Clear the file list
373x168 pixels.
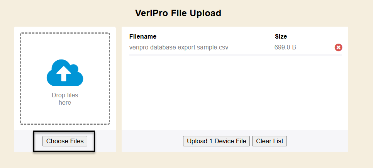(270, 141)
